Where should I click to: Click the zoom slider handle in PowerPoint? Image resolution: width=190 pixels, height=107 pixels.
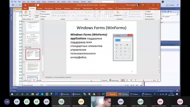click(143, 80)
